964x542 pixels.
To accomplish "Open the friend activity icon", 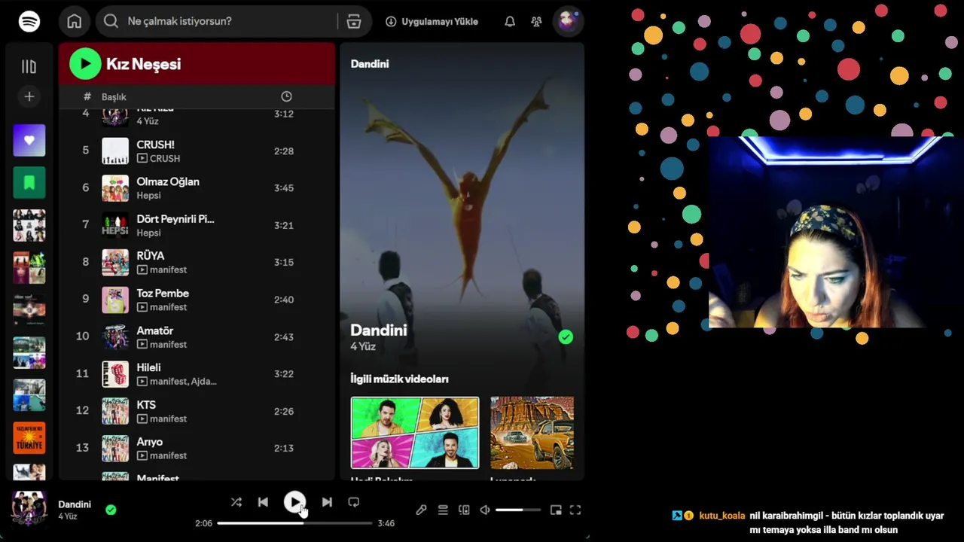I will pyautogui.click(x=536, y=22).
